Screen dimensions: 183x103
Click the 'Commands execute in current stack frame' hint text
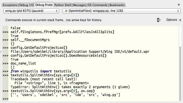54,20
